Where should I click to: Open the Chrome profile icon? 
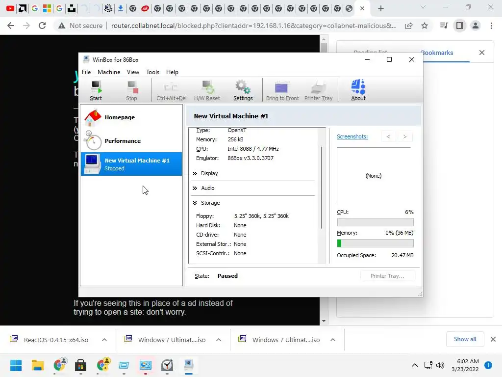(x=476, y=26)
